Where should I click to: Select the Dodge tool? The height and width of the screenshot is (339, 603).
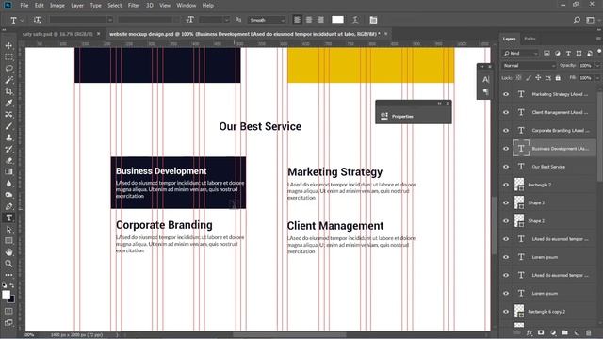coord(8,195)
